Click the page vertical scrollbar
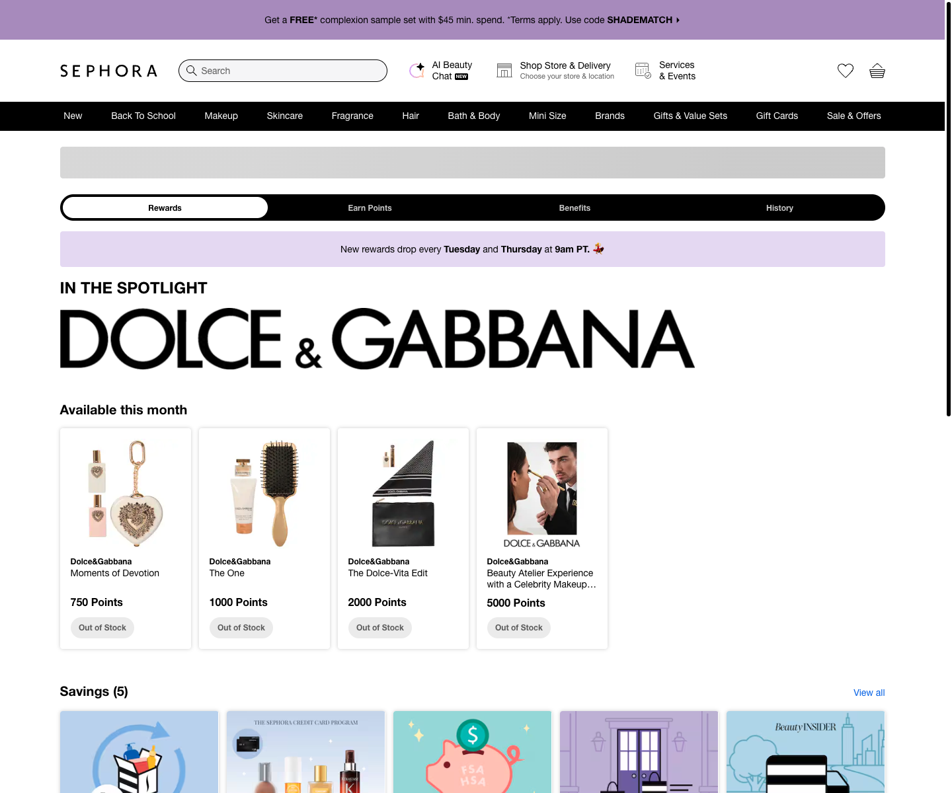 (948, 208)
